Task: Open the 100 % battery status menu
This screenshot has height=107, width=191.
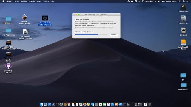Action: [x=149, y=1]
